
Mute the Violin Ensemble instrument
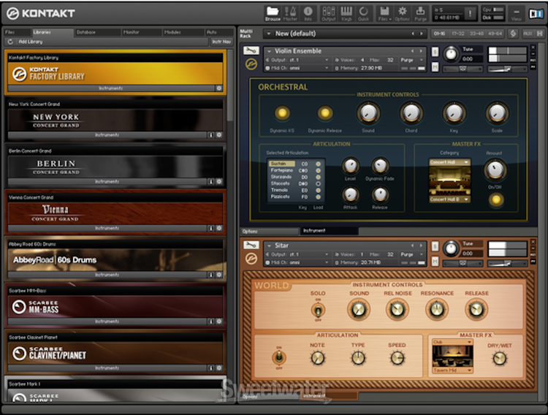(435, 66)
